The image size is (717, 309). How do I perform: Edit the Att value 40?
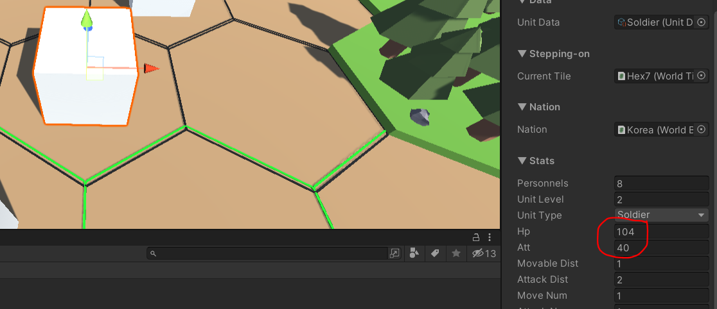tap(661, 247)
